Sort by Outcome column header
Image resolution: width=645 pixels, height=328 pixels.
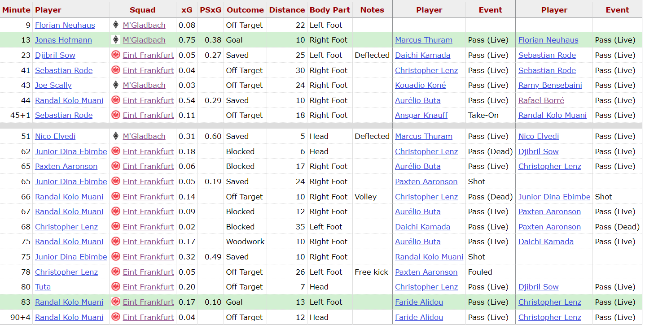(245, 10)
